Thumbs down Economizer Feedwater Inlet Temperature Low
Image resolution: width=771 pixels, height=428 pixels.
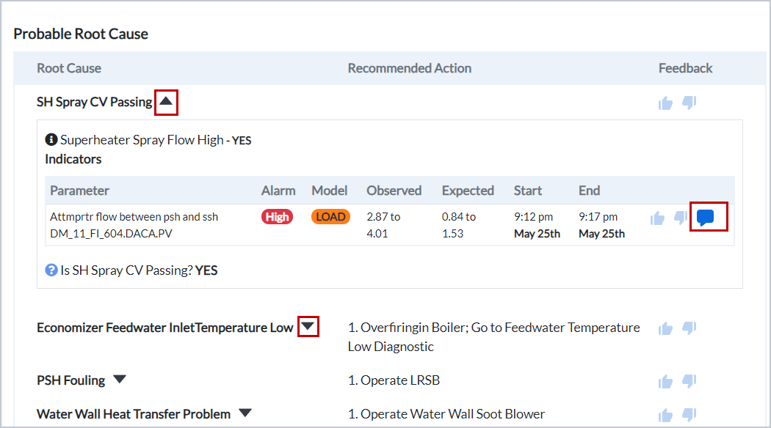(689, 328)
